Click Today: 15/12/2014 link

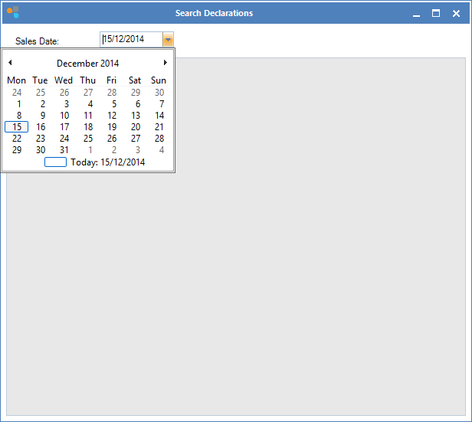(x=107, y=162)
